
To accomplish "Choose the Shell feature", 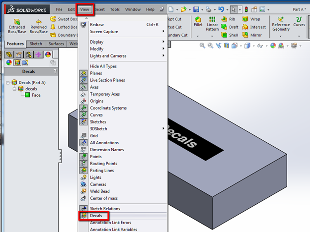I will click(230, 35).
